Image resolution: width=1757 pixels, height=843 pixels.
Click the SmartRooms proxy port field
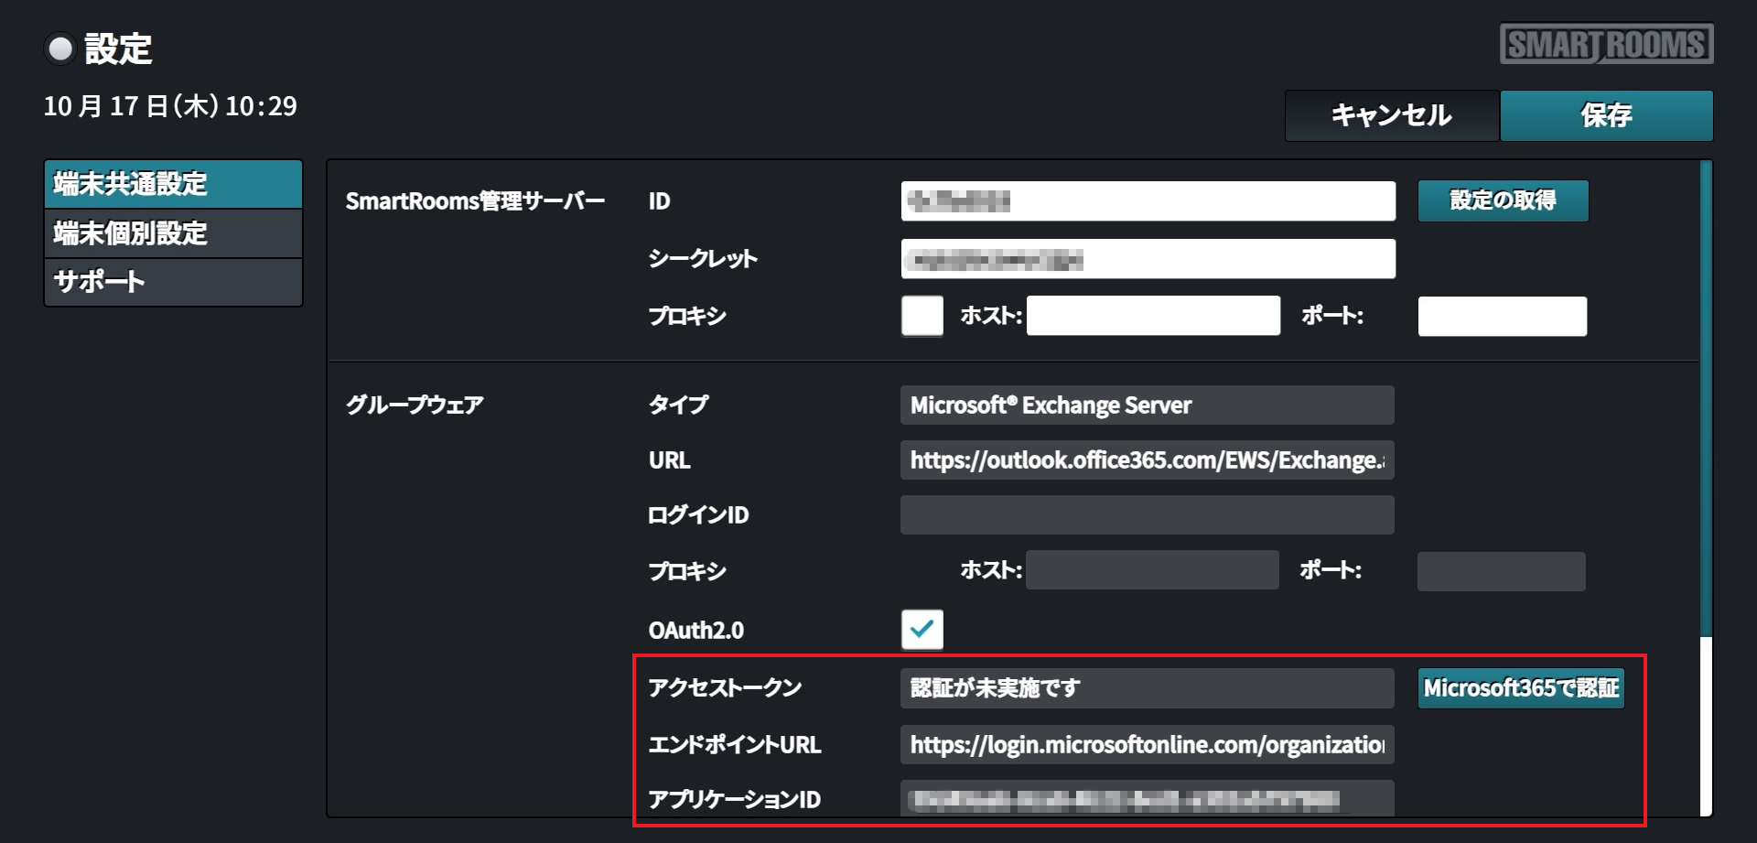coord(1502,316)
